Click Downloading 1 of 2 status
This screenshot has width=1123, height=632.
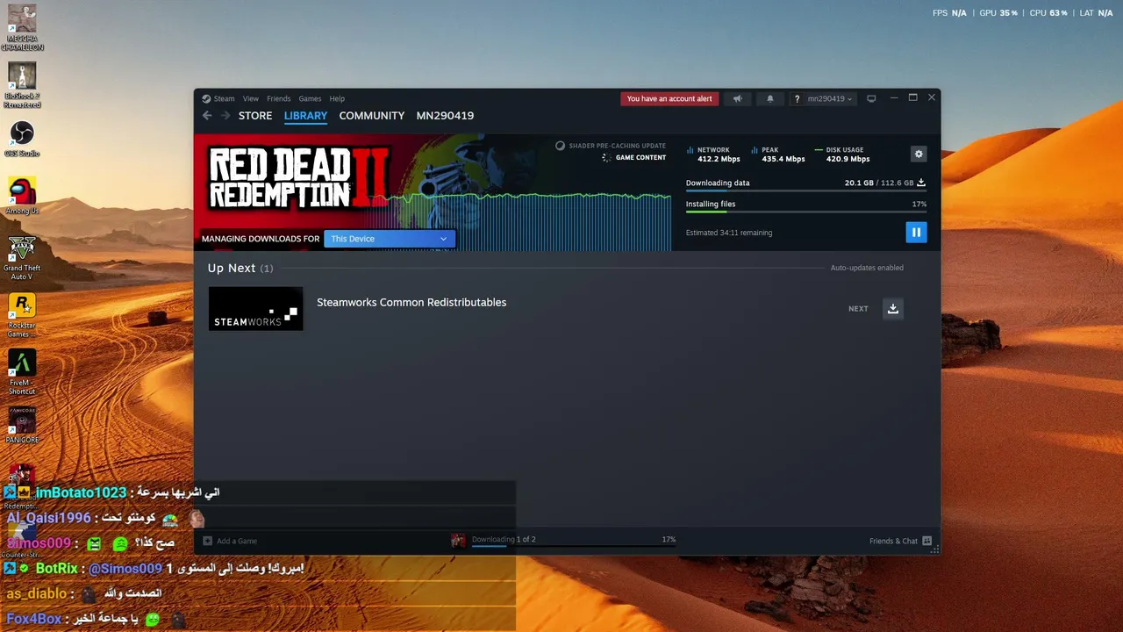tap(504, 539)
